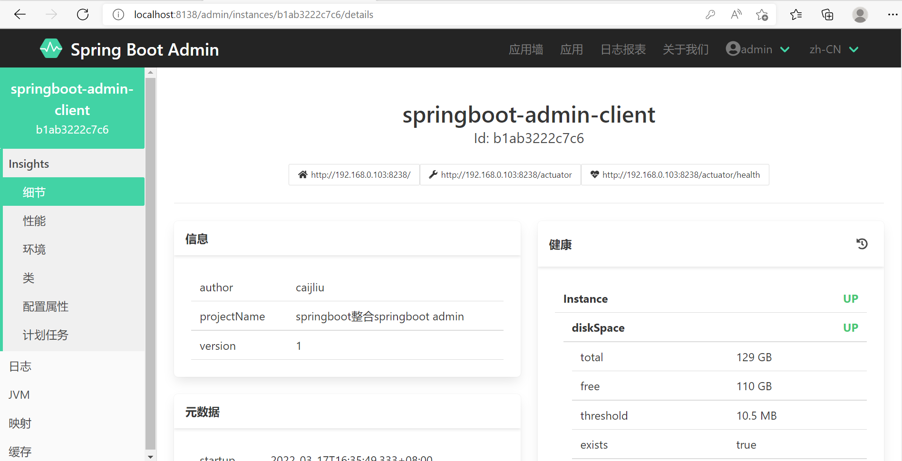The width and height of the screenshot is (902, 461).
Task: Click the sidebar scrollbar up arrow
Action: click(x=150, y=73)
